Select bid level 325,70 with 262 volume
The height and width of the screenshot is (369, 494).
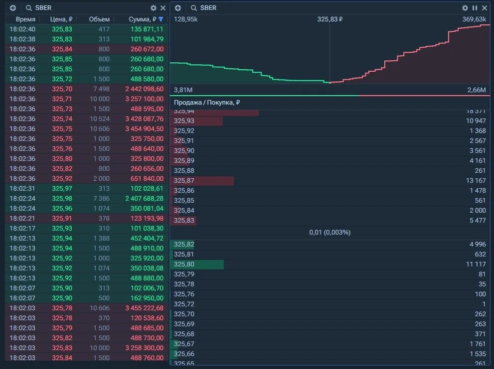click(x=330, y=314)
